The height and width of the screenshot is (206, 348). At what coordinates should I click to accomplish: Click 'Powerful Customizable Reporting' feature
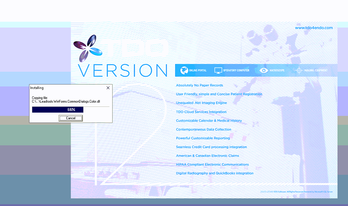[203, 138]
